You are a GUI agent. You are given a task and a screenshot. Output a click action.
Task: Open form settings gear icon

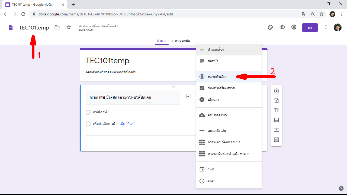(x=294, y=27)
